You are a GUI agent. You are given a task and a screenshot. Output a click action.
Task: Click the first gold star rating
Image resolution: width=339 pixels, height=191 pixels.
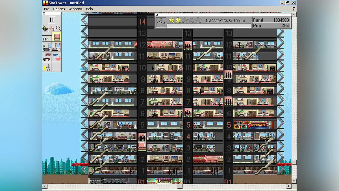pos(171,20)
